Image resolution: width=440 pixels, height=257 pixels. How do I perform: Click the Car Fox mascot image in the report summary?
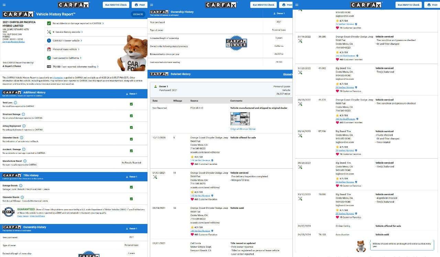[x=132, y=52]
